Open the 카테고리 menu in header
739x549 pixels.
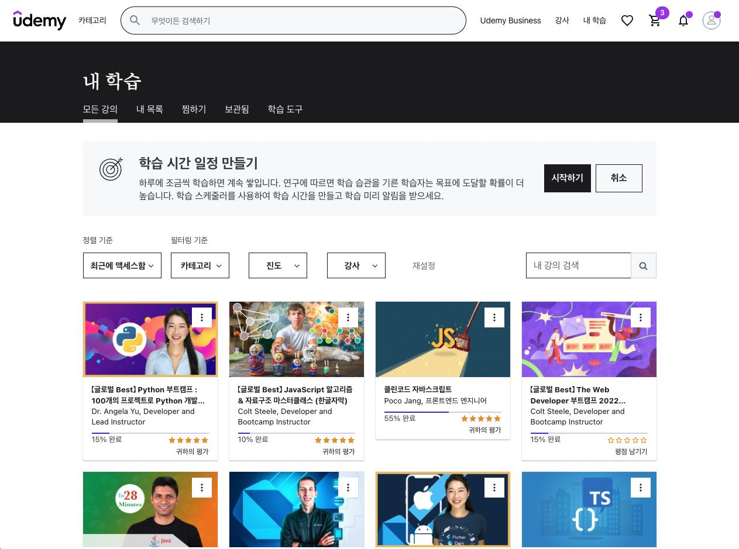point(92,20)
